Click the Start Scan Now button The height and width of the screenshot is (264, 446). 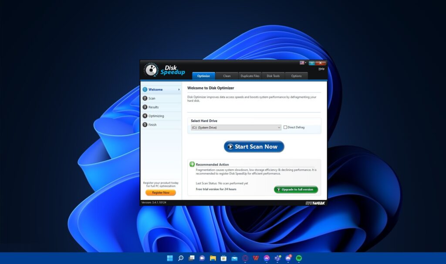(254, 147)
